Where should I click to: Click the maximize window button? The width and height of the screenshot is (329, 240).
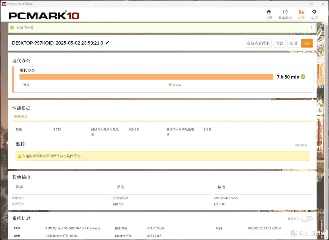pyautogui.click(x=312, y=4)
